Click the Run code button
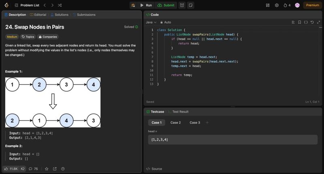 point(145,5)
